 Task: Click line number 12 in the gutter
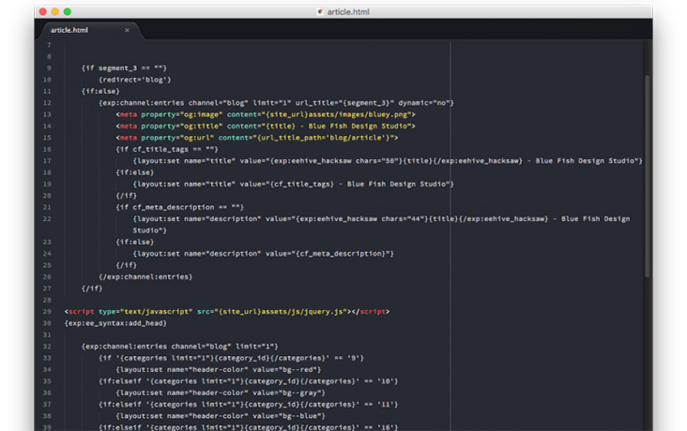pos(47,103)
